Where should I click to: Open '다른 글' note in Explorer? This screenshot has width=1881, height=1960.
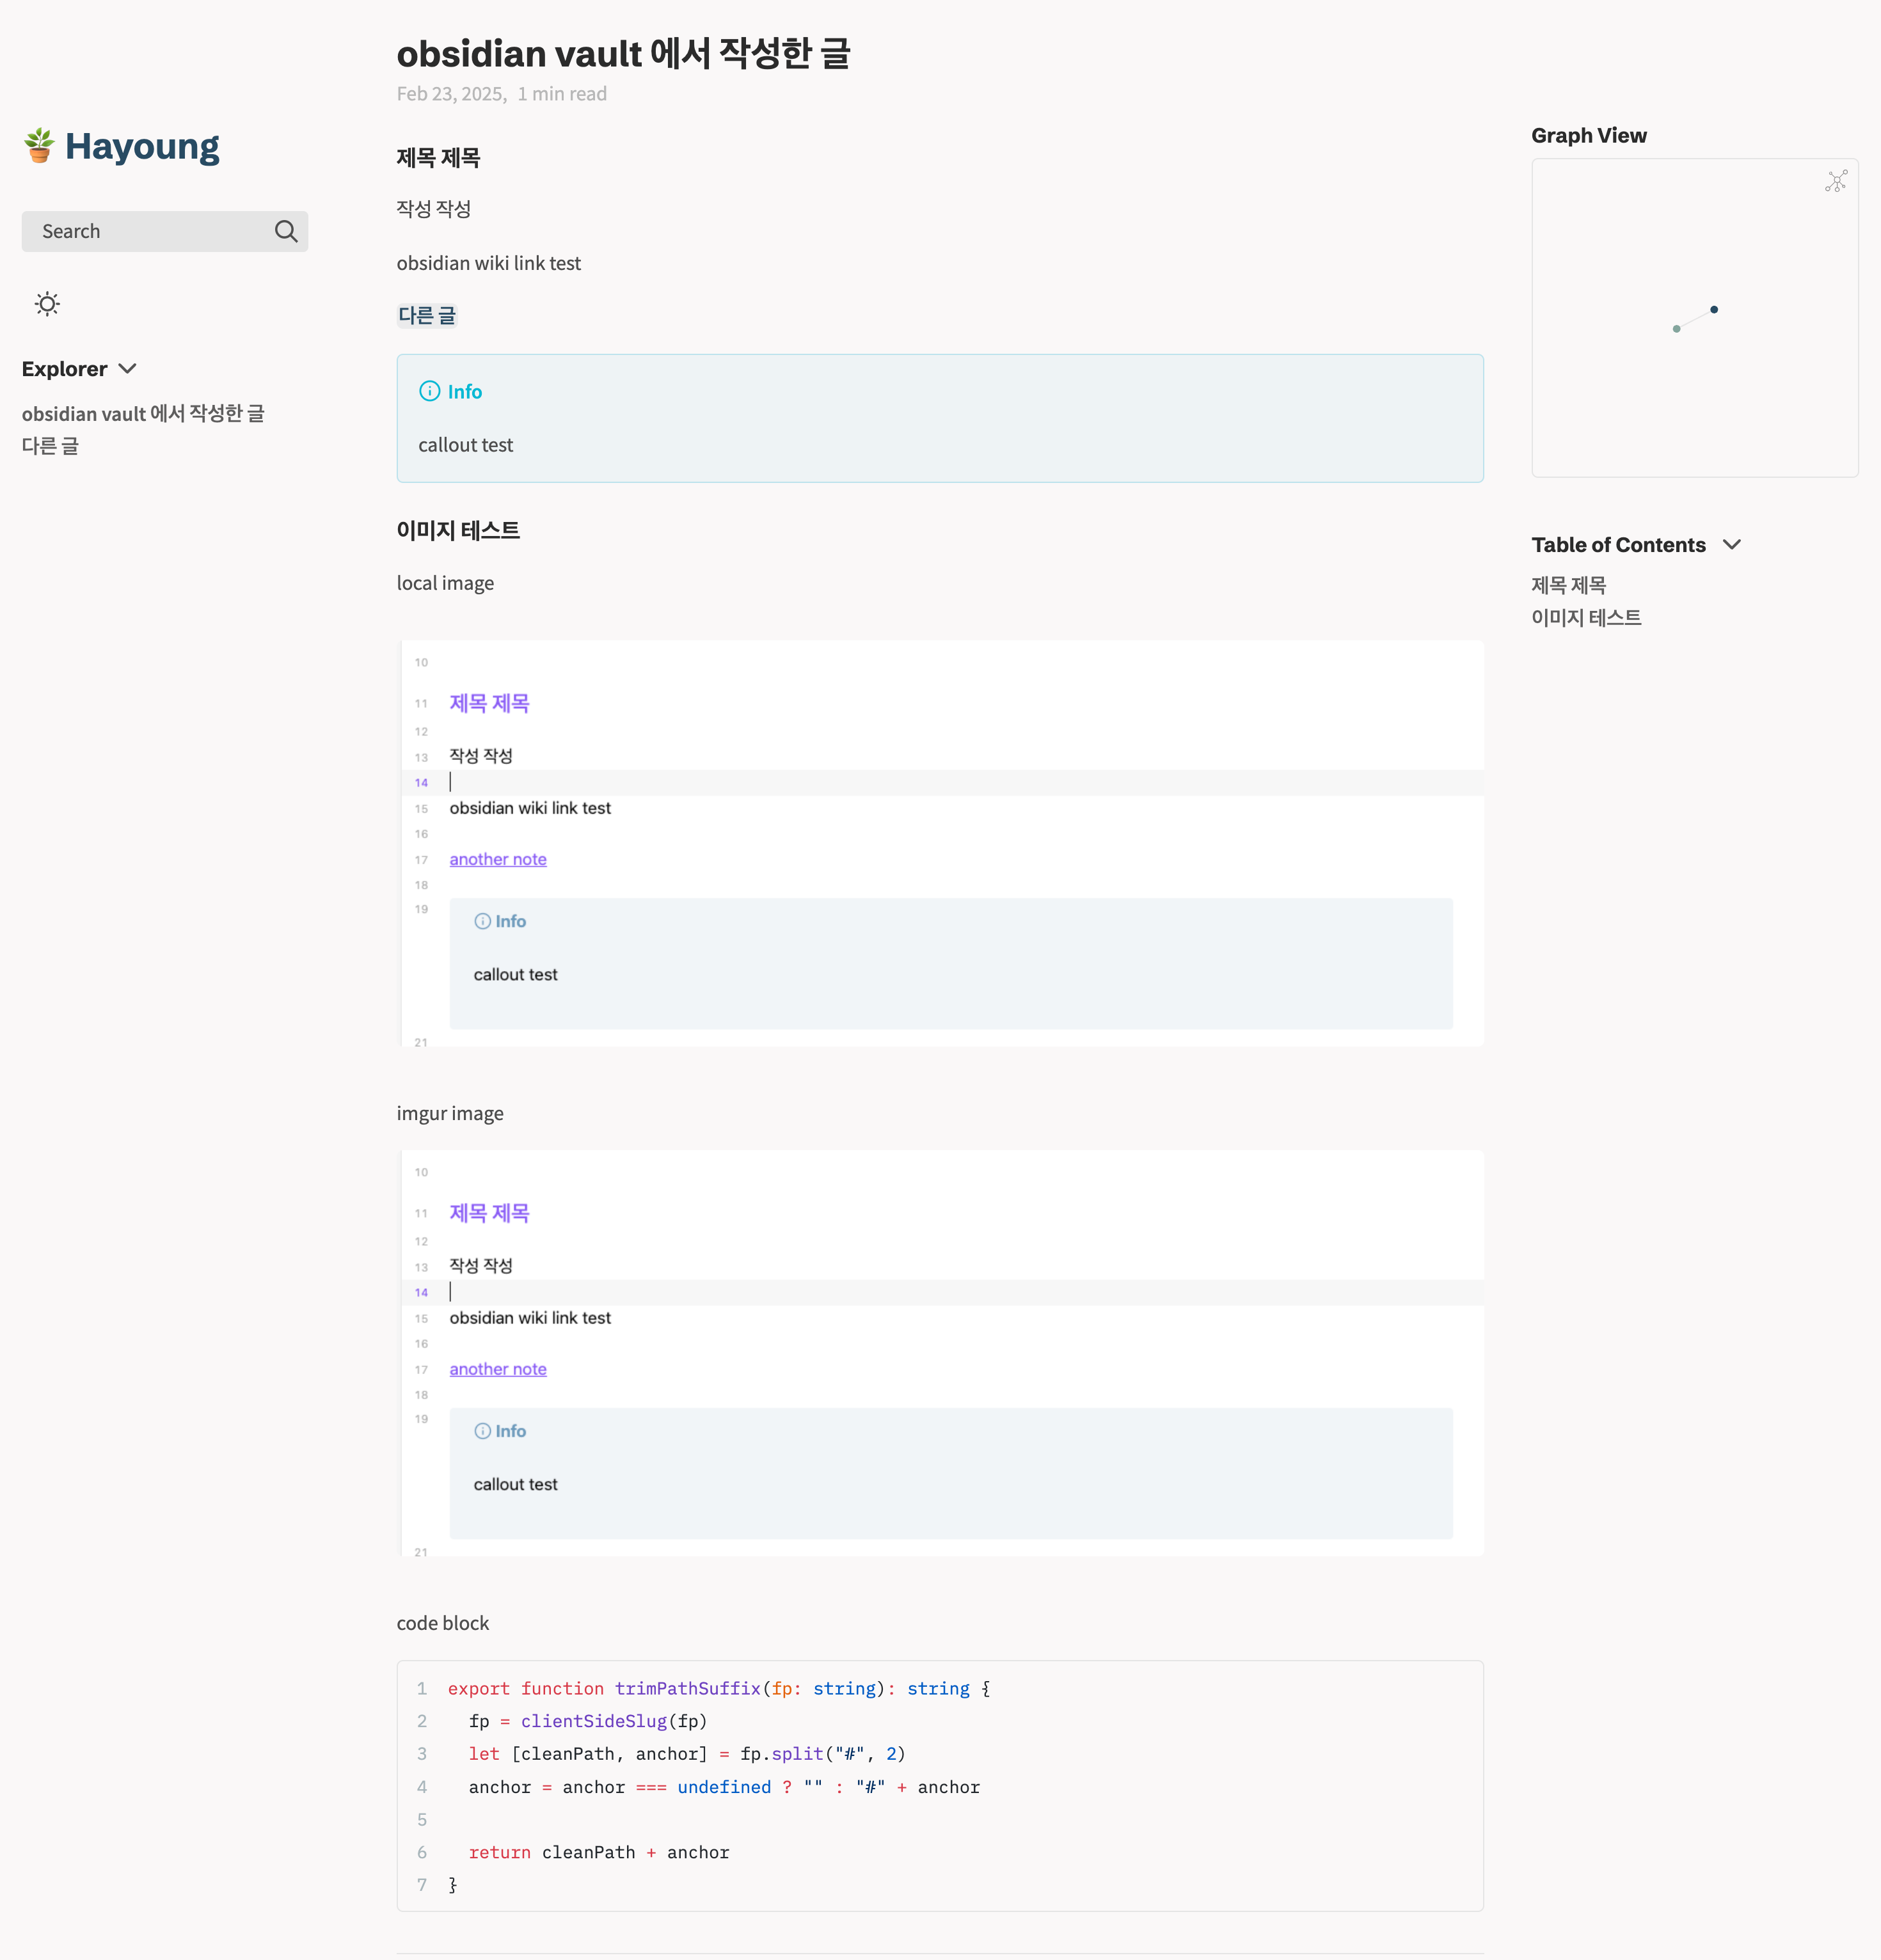(50, 446)
